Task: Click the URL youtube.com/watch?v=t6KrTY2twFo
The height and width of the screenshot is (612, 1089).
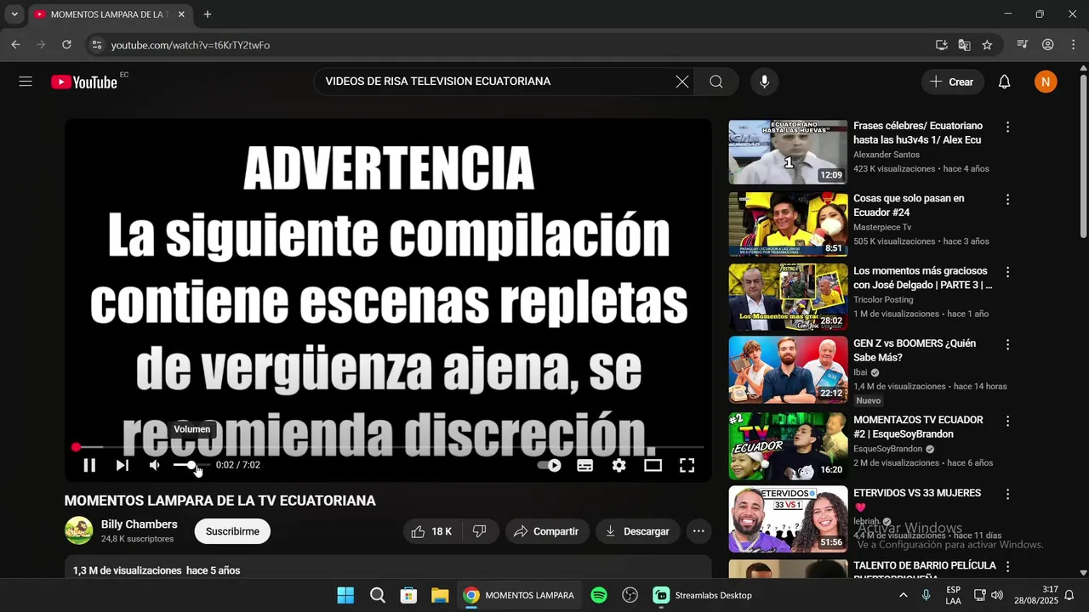Action: pos(191,45)
